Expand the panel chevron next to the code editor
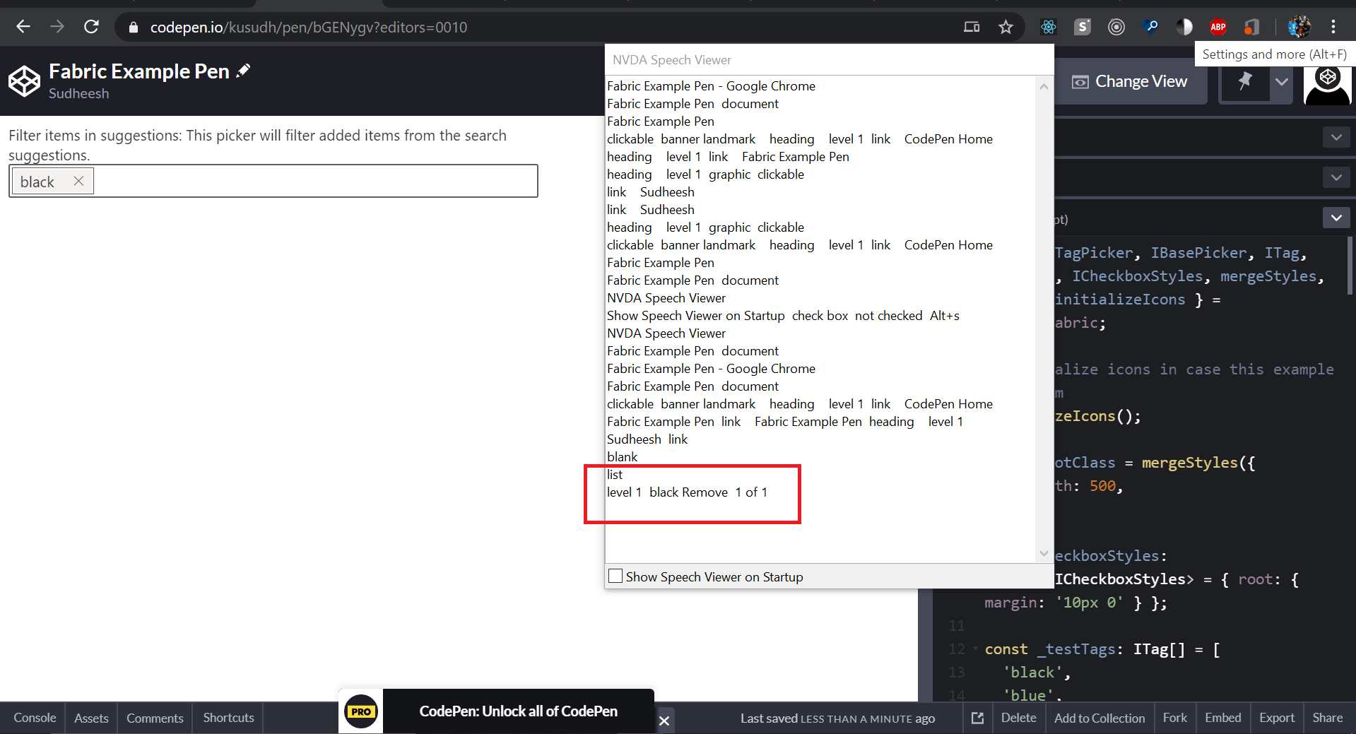The image size is (1356, 734). click(1336, 218)
